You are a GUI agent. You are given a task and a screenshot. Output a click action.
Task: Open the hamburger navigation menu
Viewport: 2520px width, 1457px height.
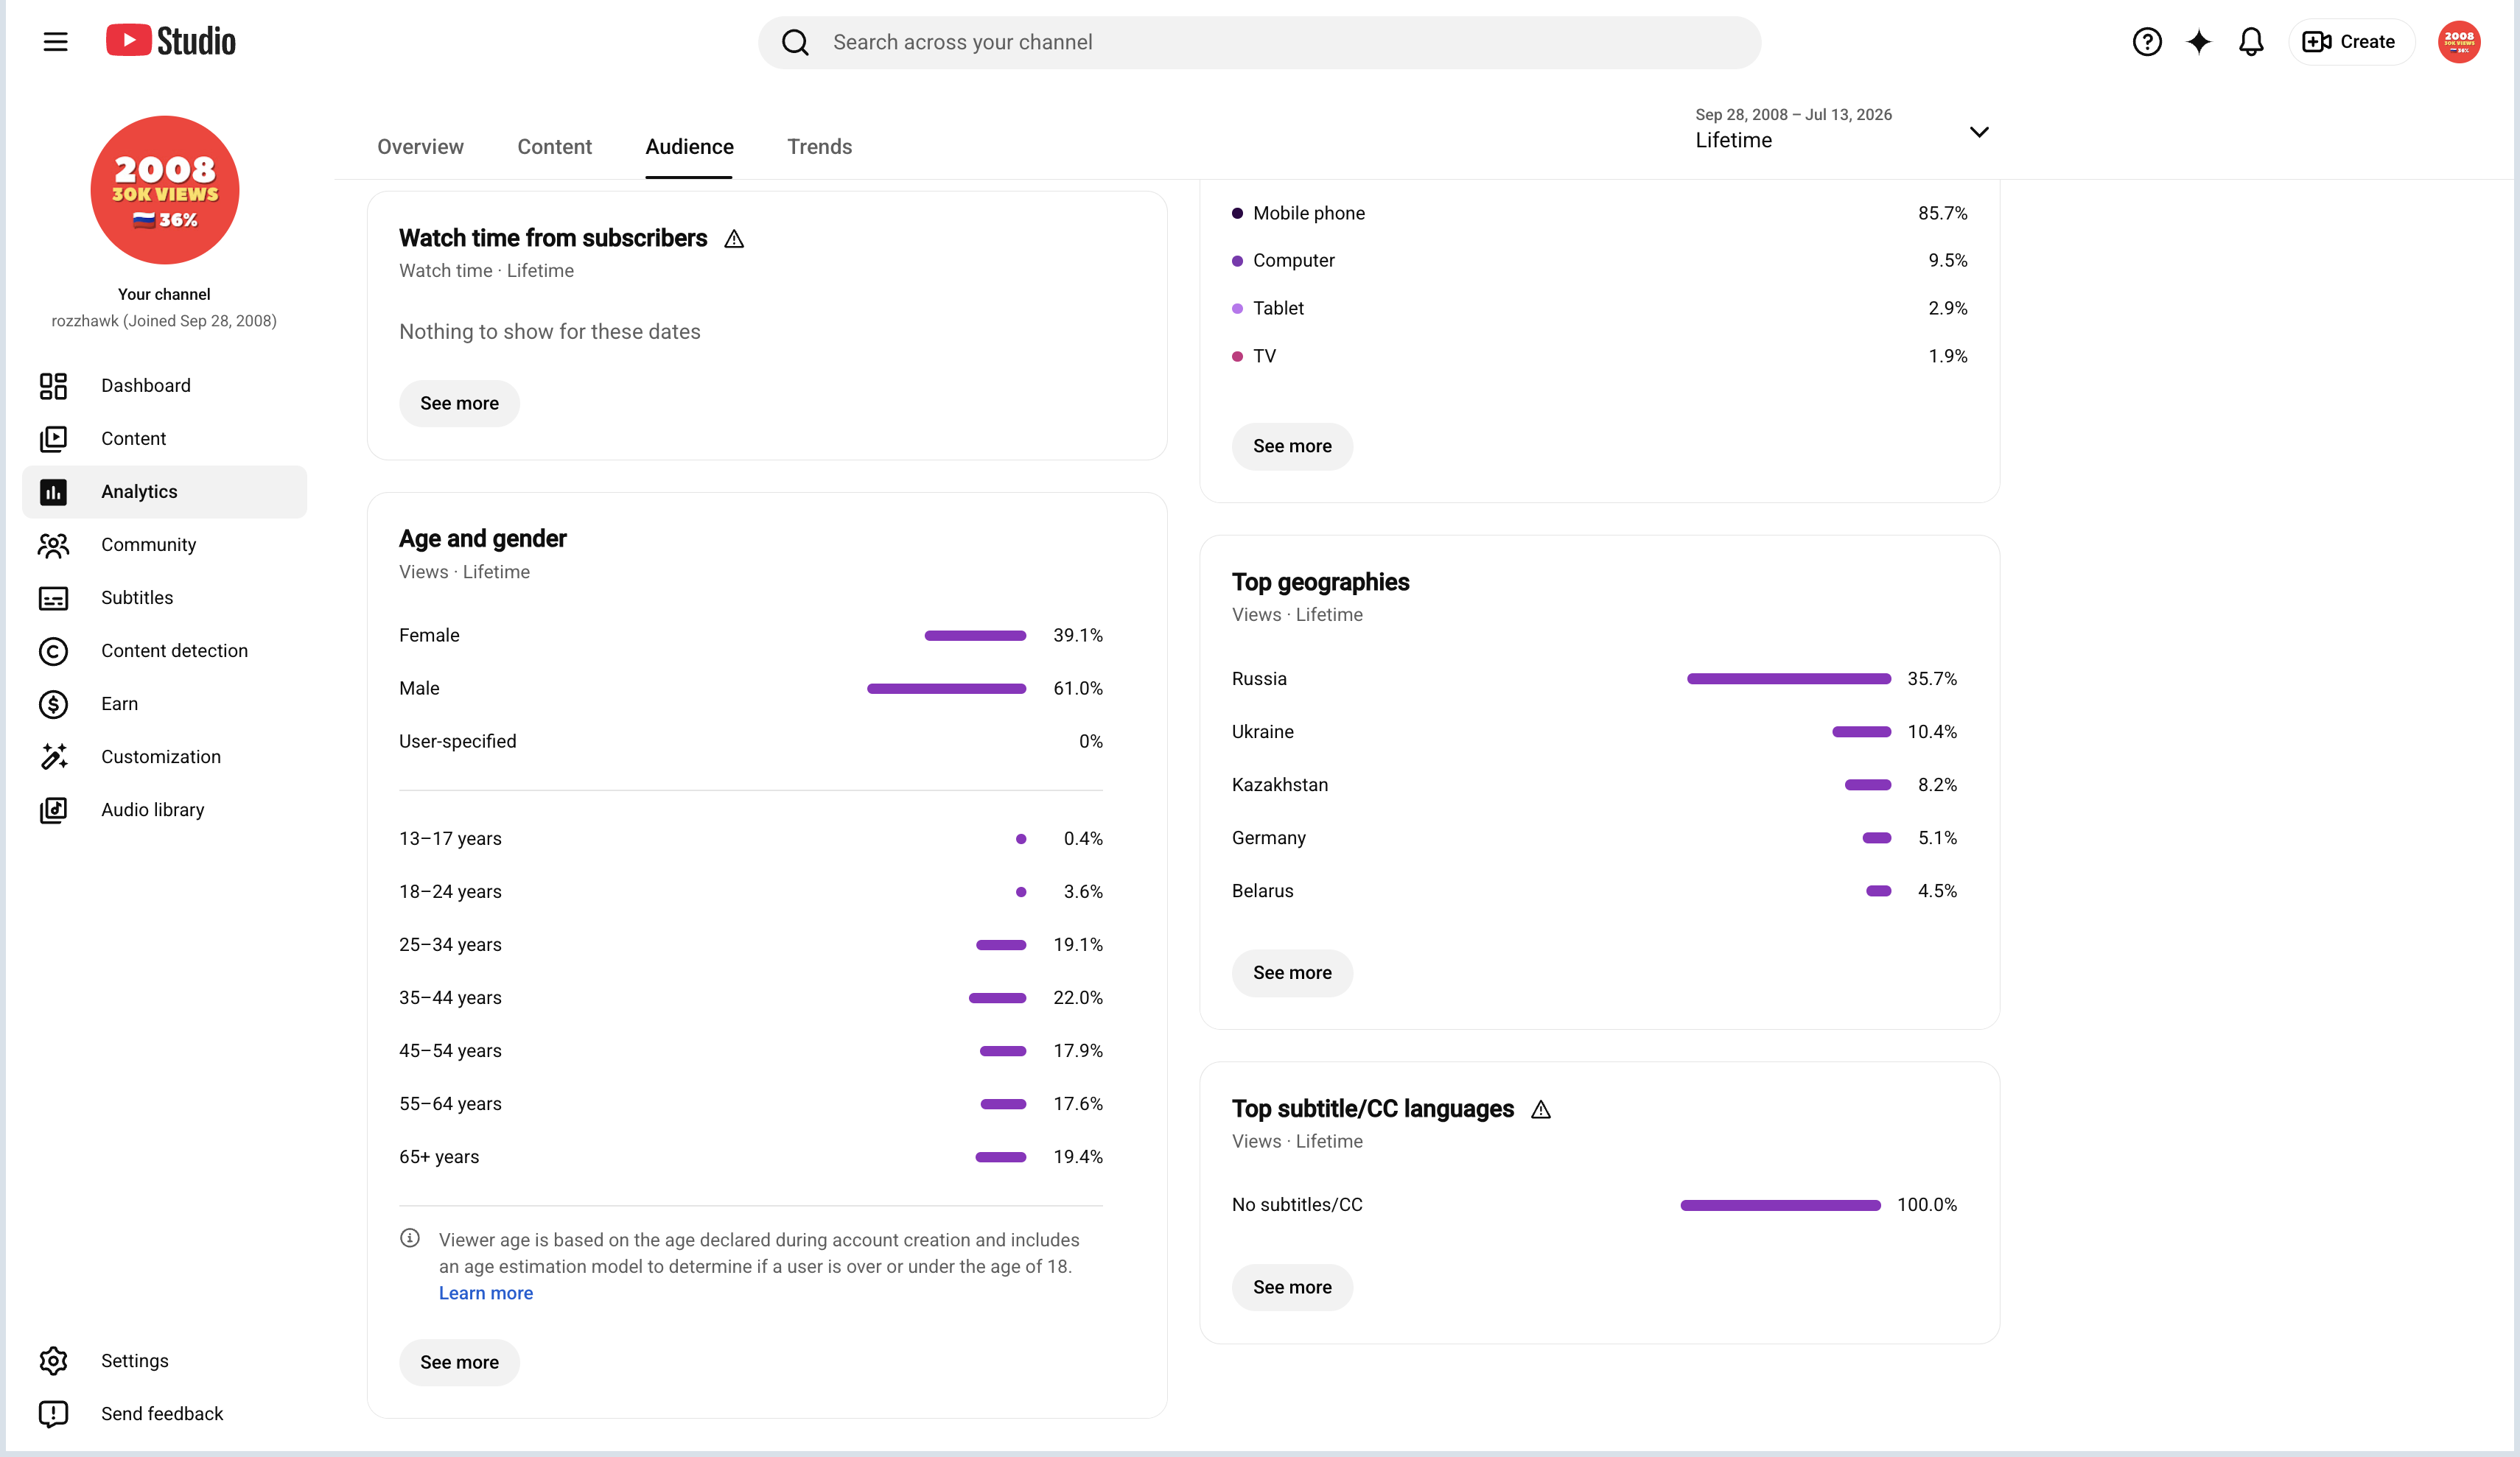(x=55, y=42)
